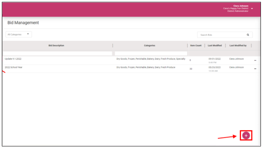Click categories ending with Specialty
262x149 pixels.
pyautogui.click(x=151, y=59)
